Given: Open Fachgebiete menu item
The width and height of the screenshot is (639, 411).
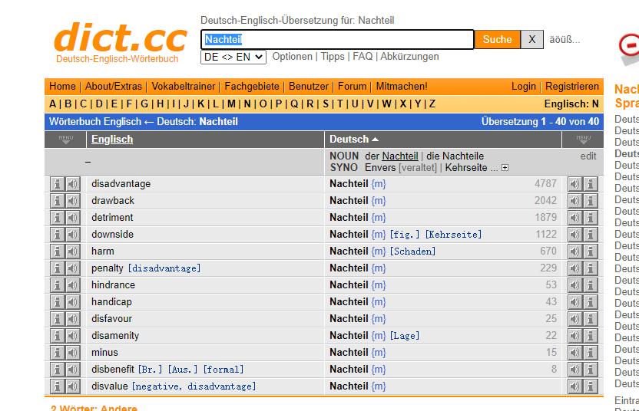Looking at the screenshot, I should tap(252, 87).
